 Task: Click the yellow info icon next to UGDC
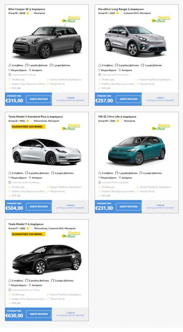[28, 228]
